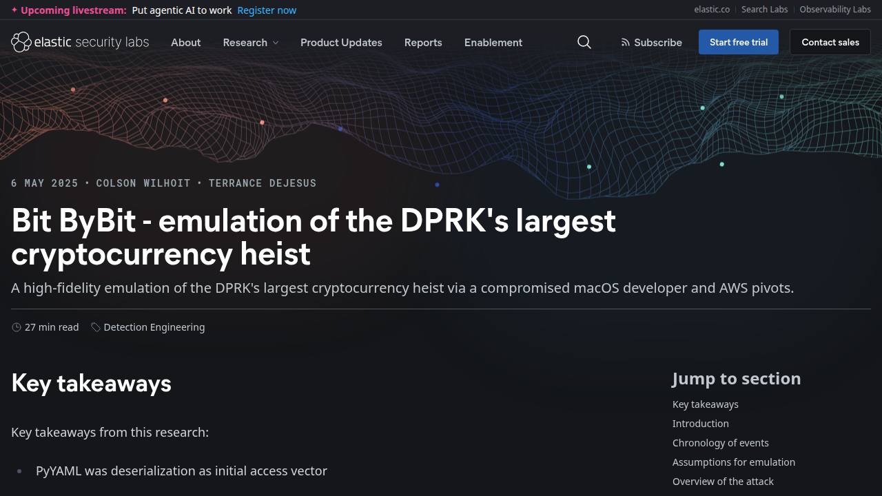
Task: Click the 'Key takeaways from this research:' text
Action: [x=110, y=433]
